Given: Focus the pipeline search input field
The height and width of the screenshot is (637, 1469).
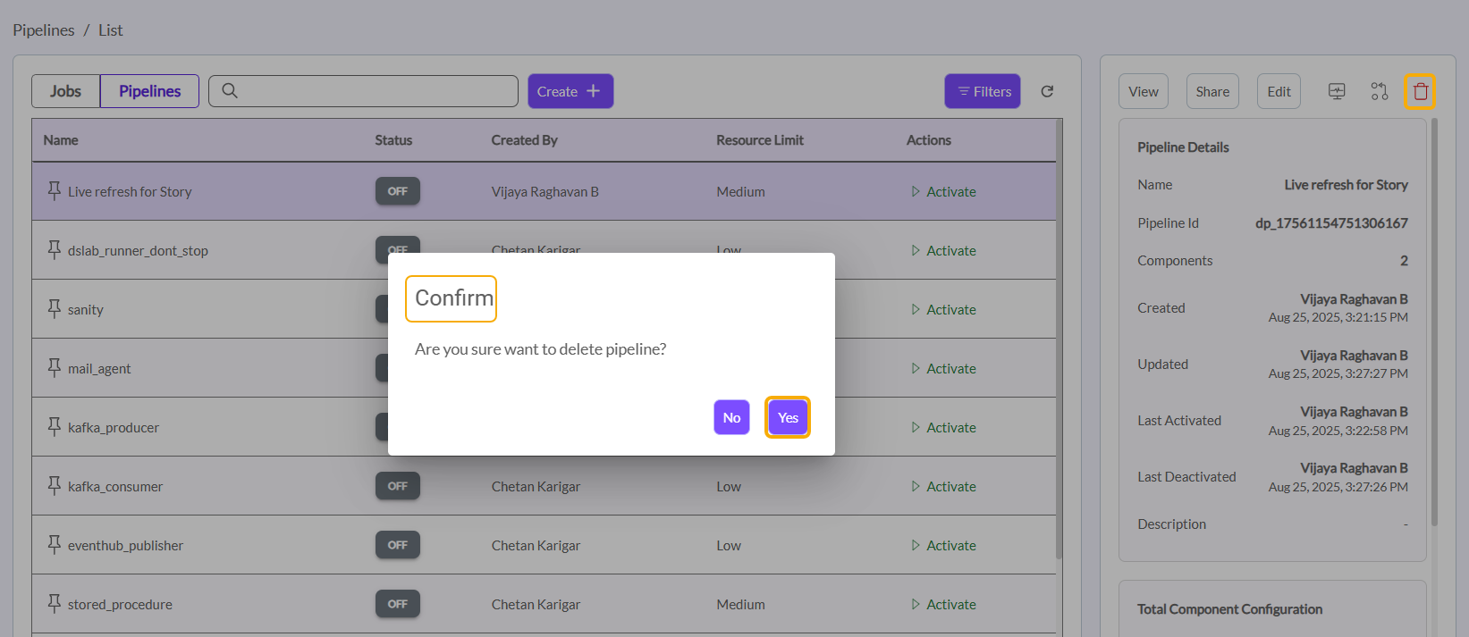Looking at the screenshot, I should [376, 91].
